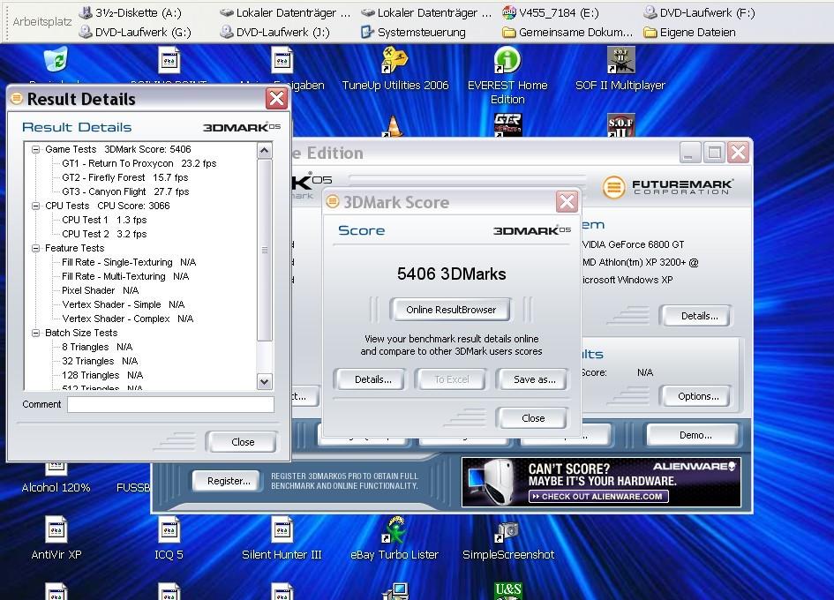
Task: Open the Alienware advertisement banner
Action: tap(601, 482)
